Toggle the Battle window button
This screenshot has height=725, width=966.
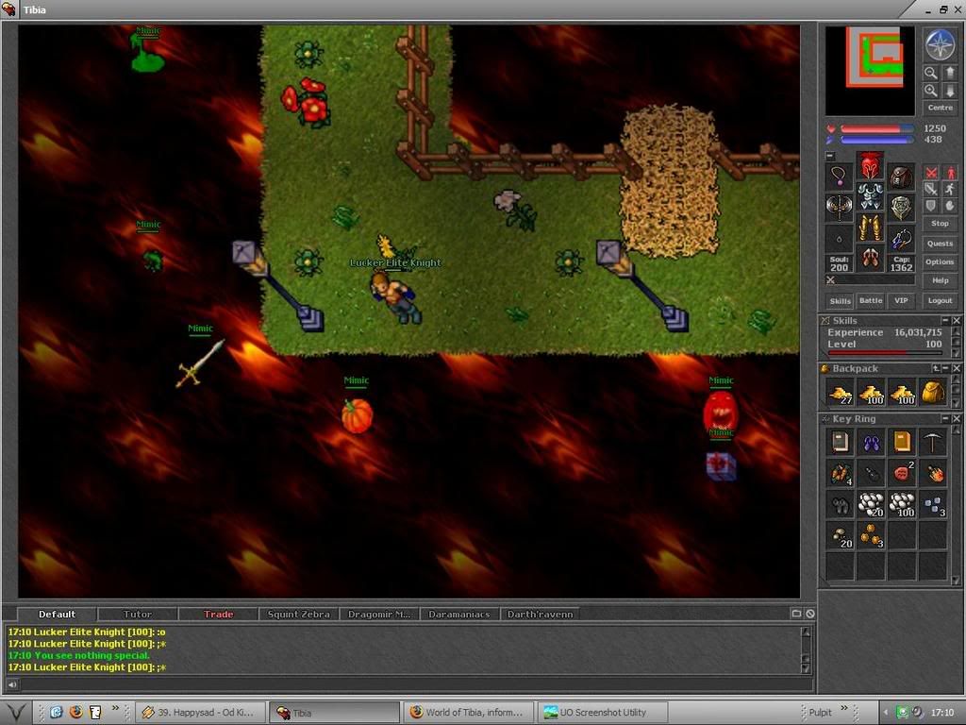pyautogui.click(x=871, y=301)
